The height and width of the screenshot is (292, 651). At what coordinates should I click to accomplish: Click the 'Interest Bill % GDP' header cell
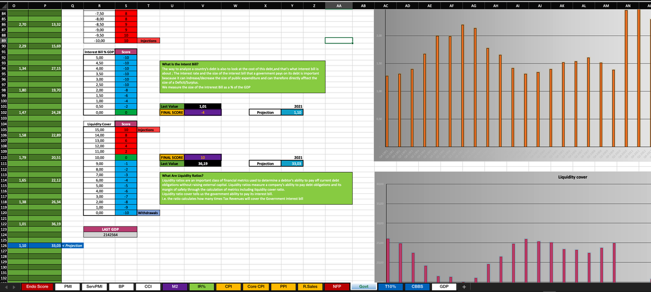100,53
